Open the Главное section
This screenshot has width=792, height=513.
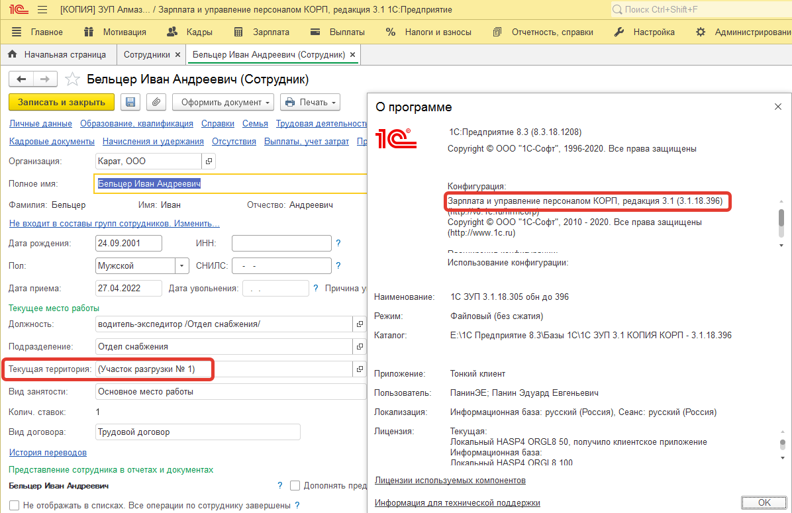click(x=37, y=32)
